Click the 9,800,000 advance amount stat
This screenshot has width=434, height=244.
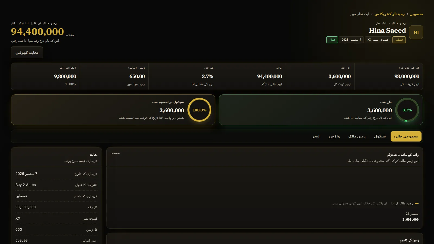65,76
